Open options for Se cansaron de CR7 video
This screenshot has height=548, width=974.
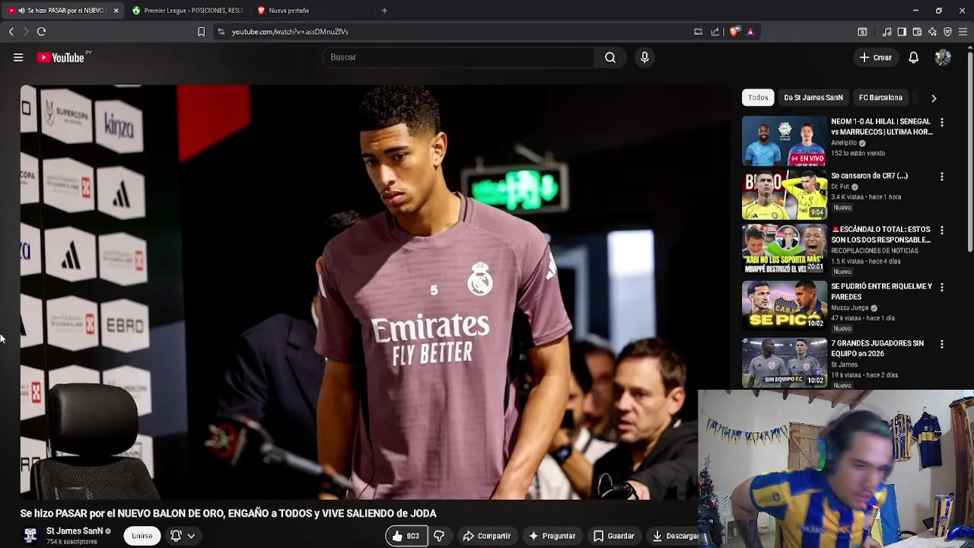click(x=942, y=177)
